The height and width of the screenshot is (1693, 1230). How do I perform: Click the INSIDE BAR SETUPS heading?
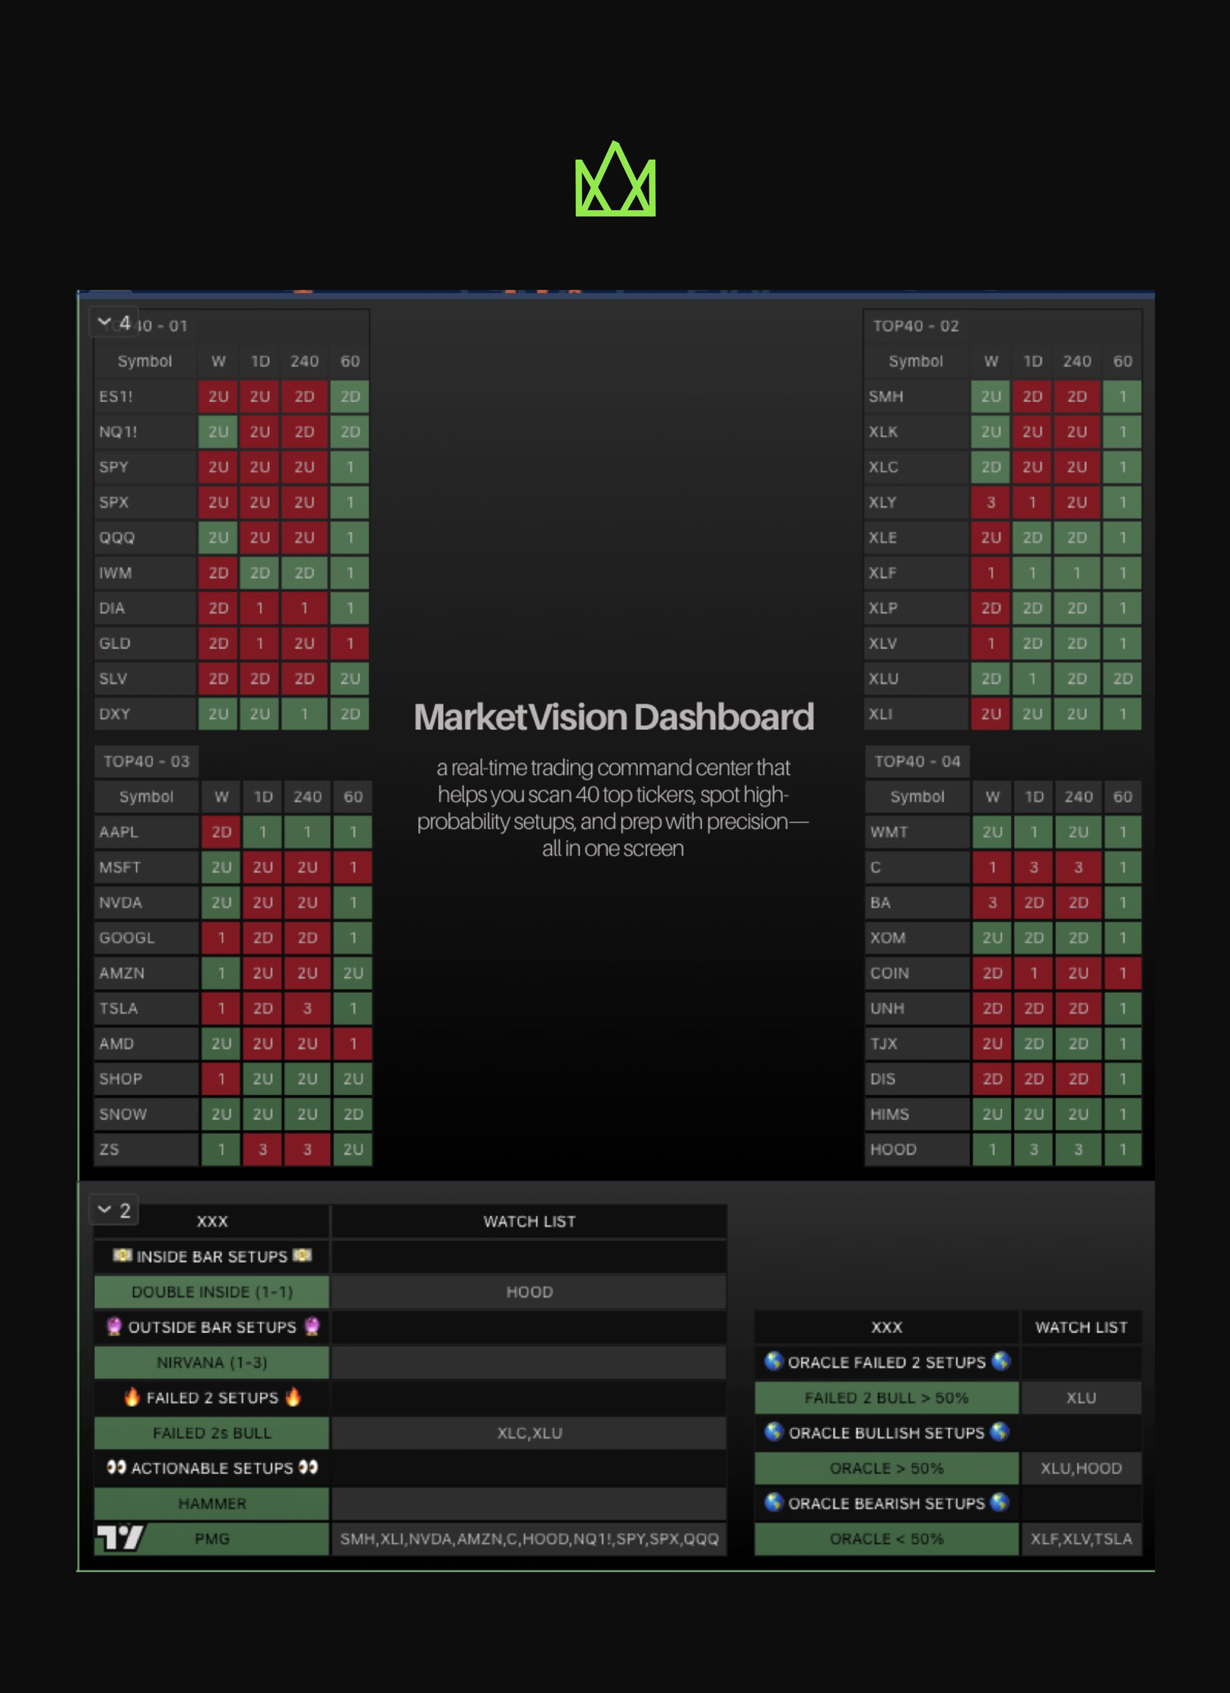(x=212, y=1257)
